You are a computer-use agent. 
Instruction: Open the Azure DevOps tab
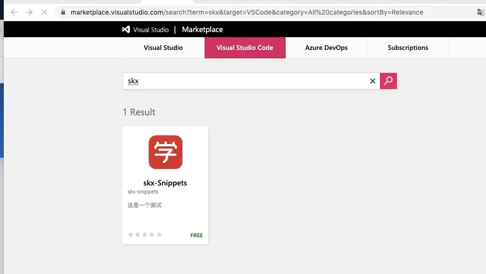coord(326,48)
